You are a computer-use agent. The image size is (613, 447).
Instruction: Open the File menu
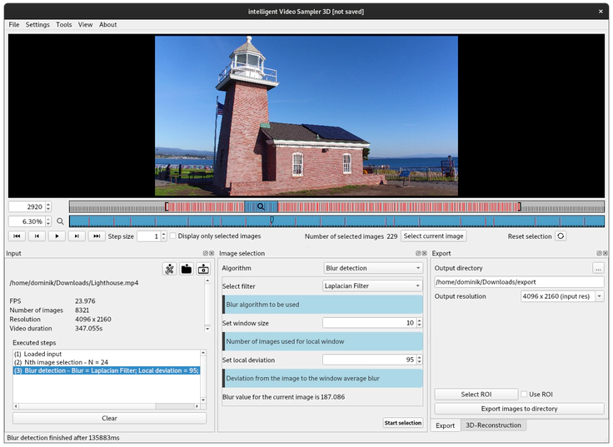pos(14,25)
